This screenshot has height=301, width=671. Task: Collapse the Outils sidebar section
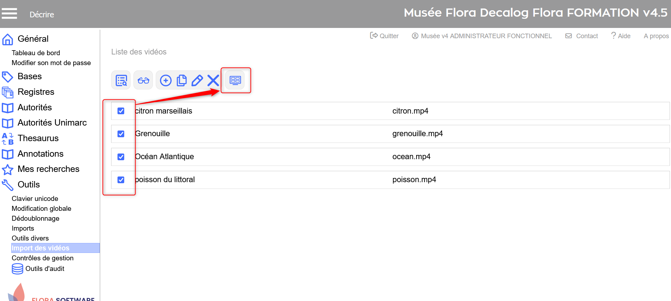[x=29, y=185]
